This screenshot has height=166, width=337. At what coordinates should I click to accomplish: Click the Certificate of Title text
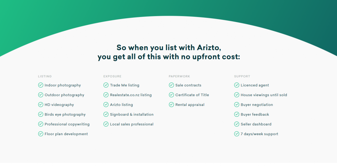point(192,95)
